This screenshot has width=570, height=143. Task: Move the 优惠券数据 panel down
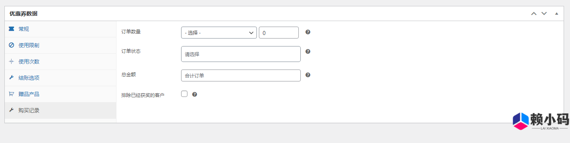pos(544,14)
